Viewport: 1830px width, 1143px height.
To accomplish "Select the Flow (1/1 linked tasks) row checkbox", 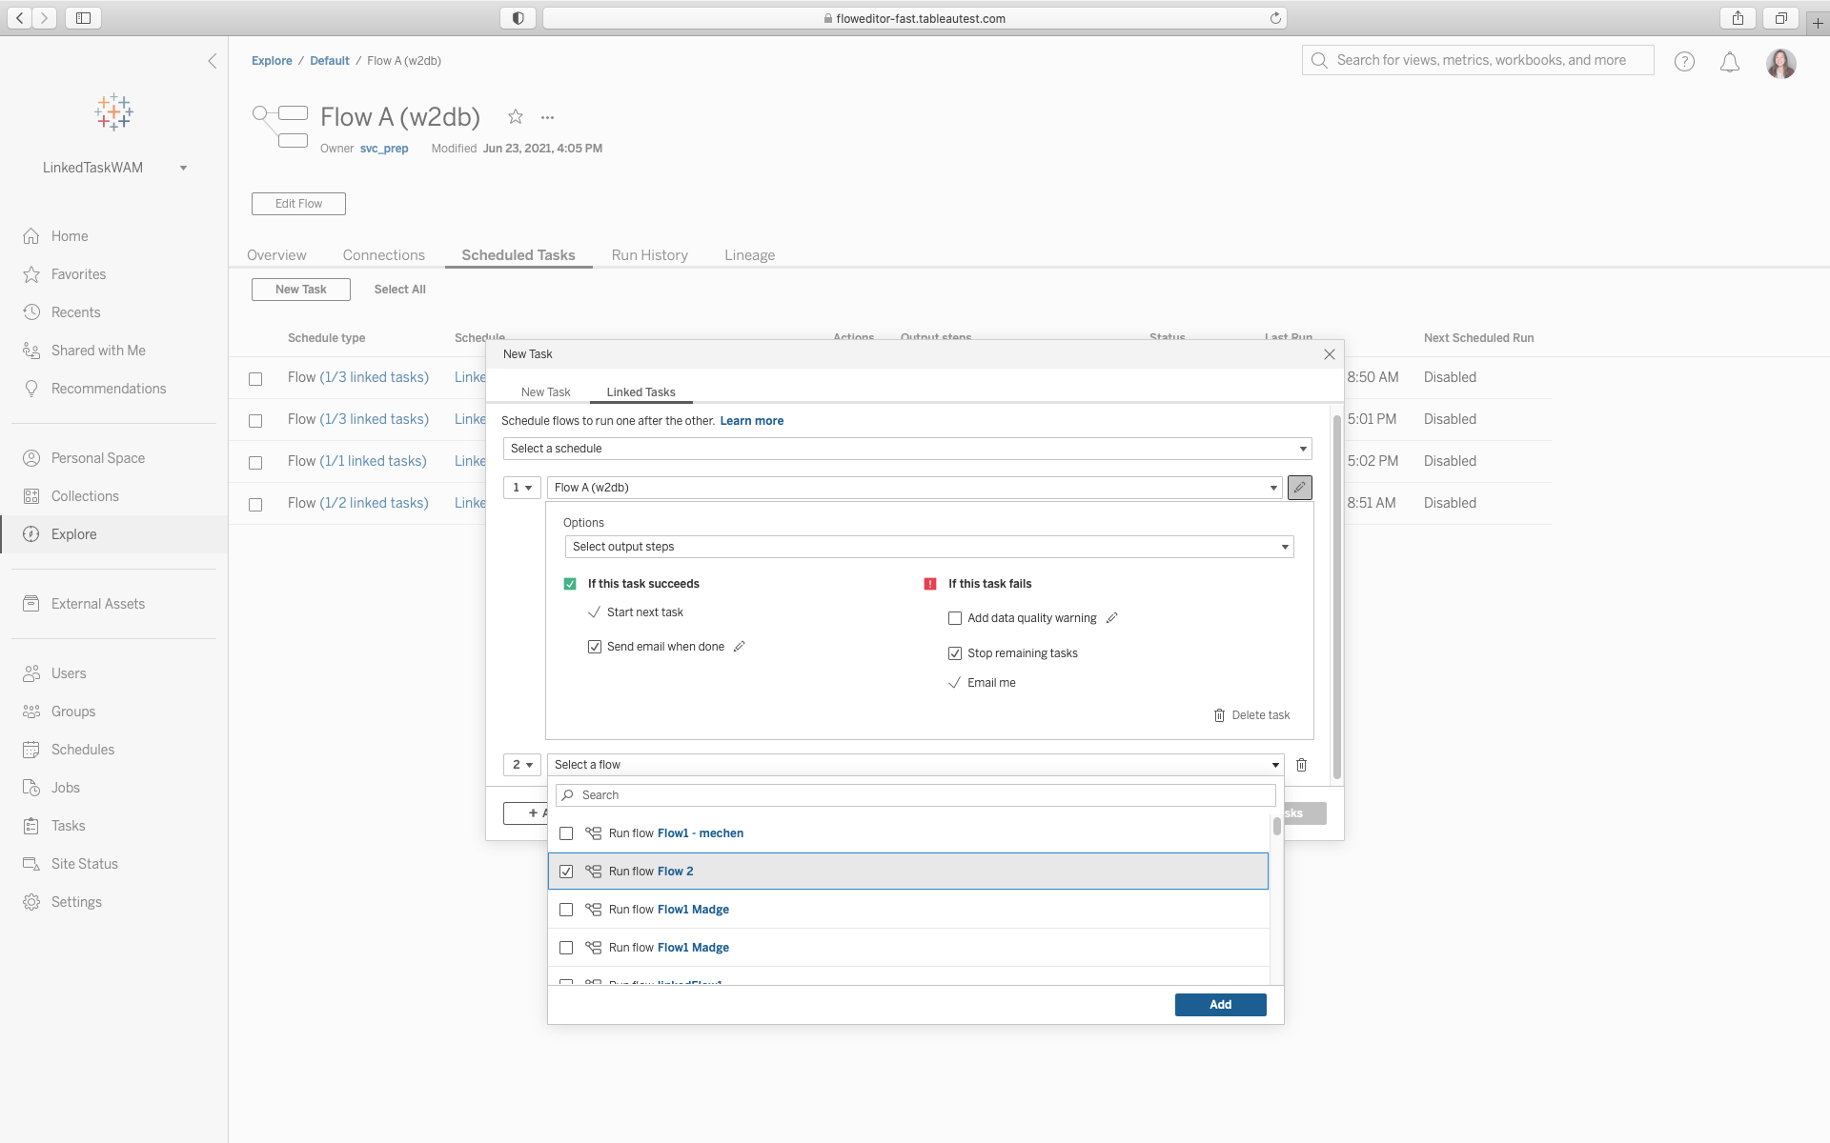I will 255,462.
